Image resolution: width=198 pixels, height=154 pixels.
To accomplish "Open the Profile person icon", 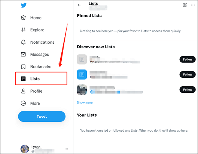I will (x=23, y=91).
